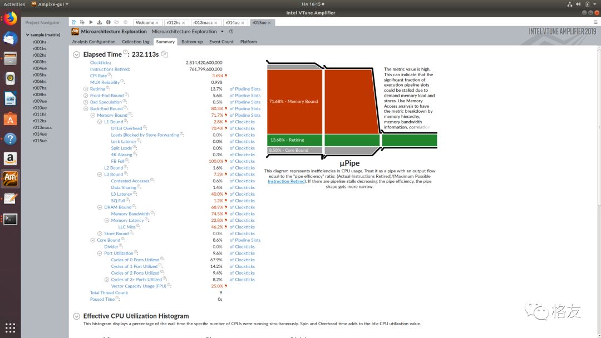Click the Open Result folder icon
Viewport: 601px width, 338px height.
pyautogui.click(x=116, y=22)
